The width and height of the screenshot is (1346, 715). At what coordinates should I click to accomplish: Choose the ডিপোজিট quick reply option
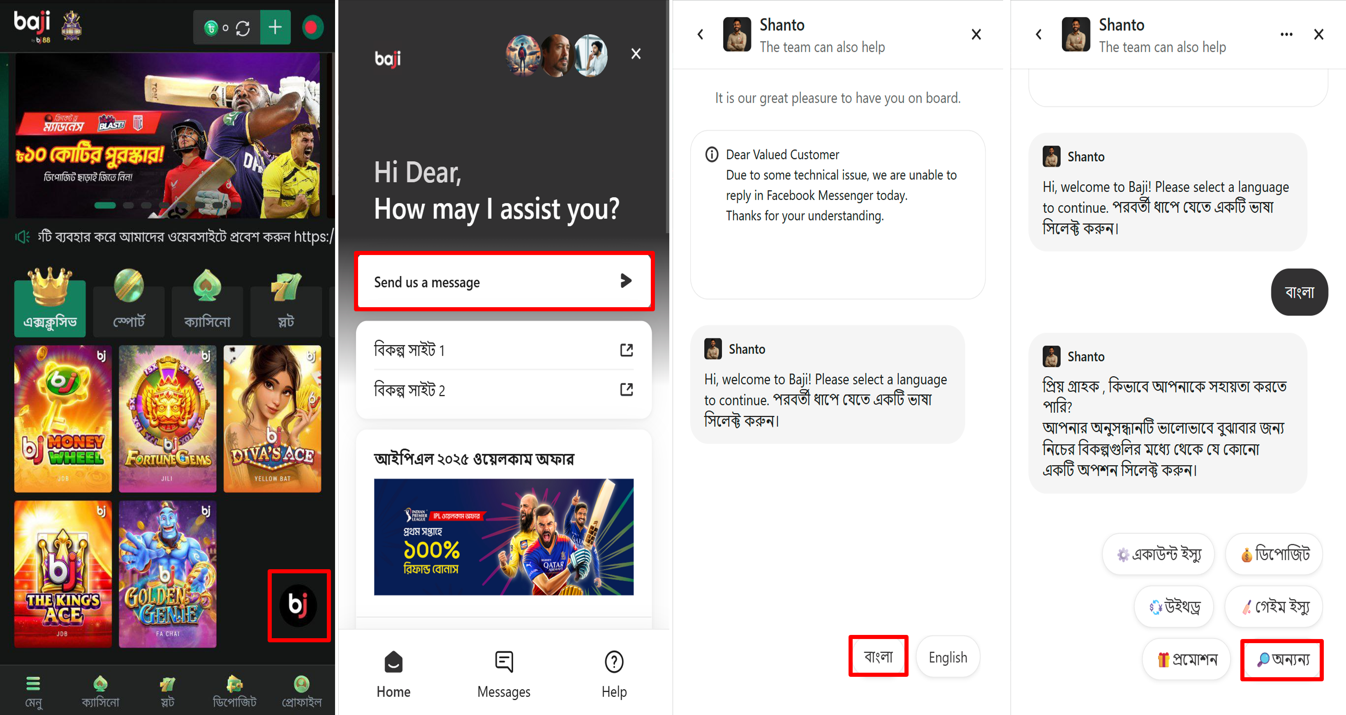tap(1274, 554)
